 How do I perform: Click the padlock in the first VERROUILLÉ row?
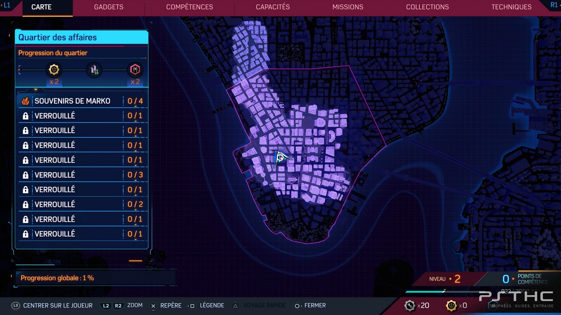[25, 116]
